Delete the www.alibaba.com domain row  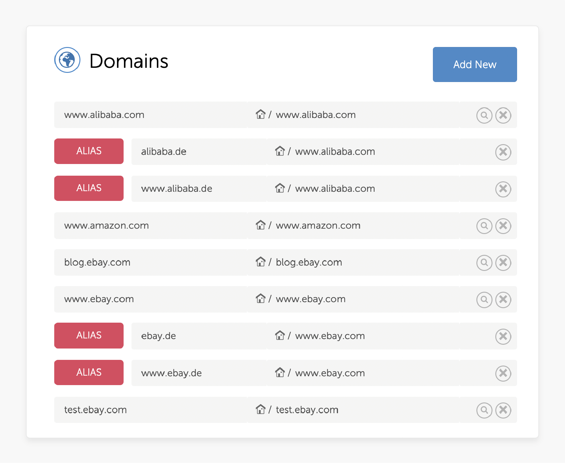(503, 115)
